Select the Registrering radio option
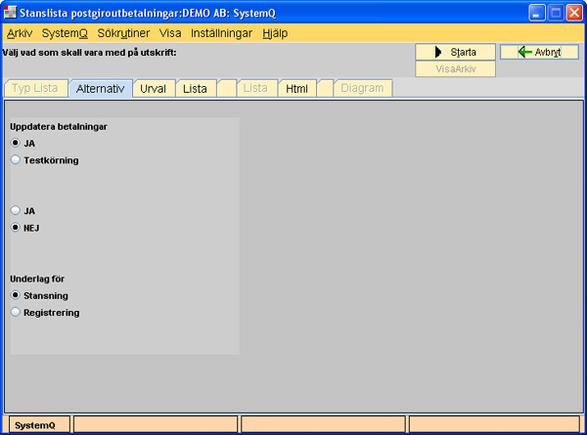587x435 pixels. [x=16, y=312]
